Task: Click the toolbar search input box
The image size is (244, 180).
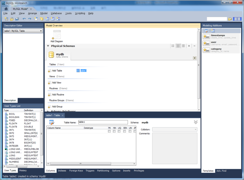Action: (x=217, y=19)
